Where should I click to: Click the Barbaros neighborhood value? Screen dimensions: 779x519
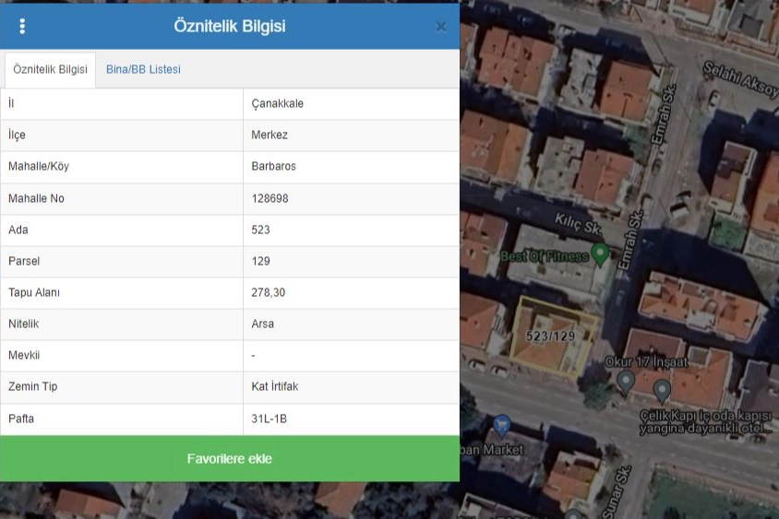pos(273,167)
